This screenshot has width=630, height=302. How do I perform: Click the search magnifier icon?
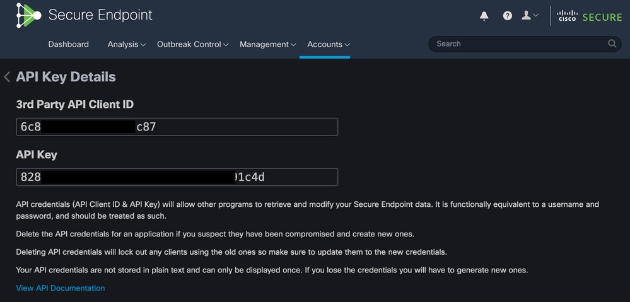pyautogui.click(x=612, y=44)
